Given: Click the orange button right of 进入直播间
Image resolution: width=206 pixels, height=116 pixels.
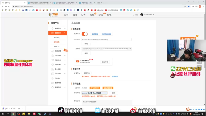Looking at the screenshot, I should pos(108,88).
